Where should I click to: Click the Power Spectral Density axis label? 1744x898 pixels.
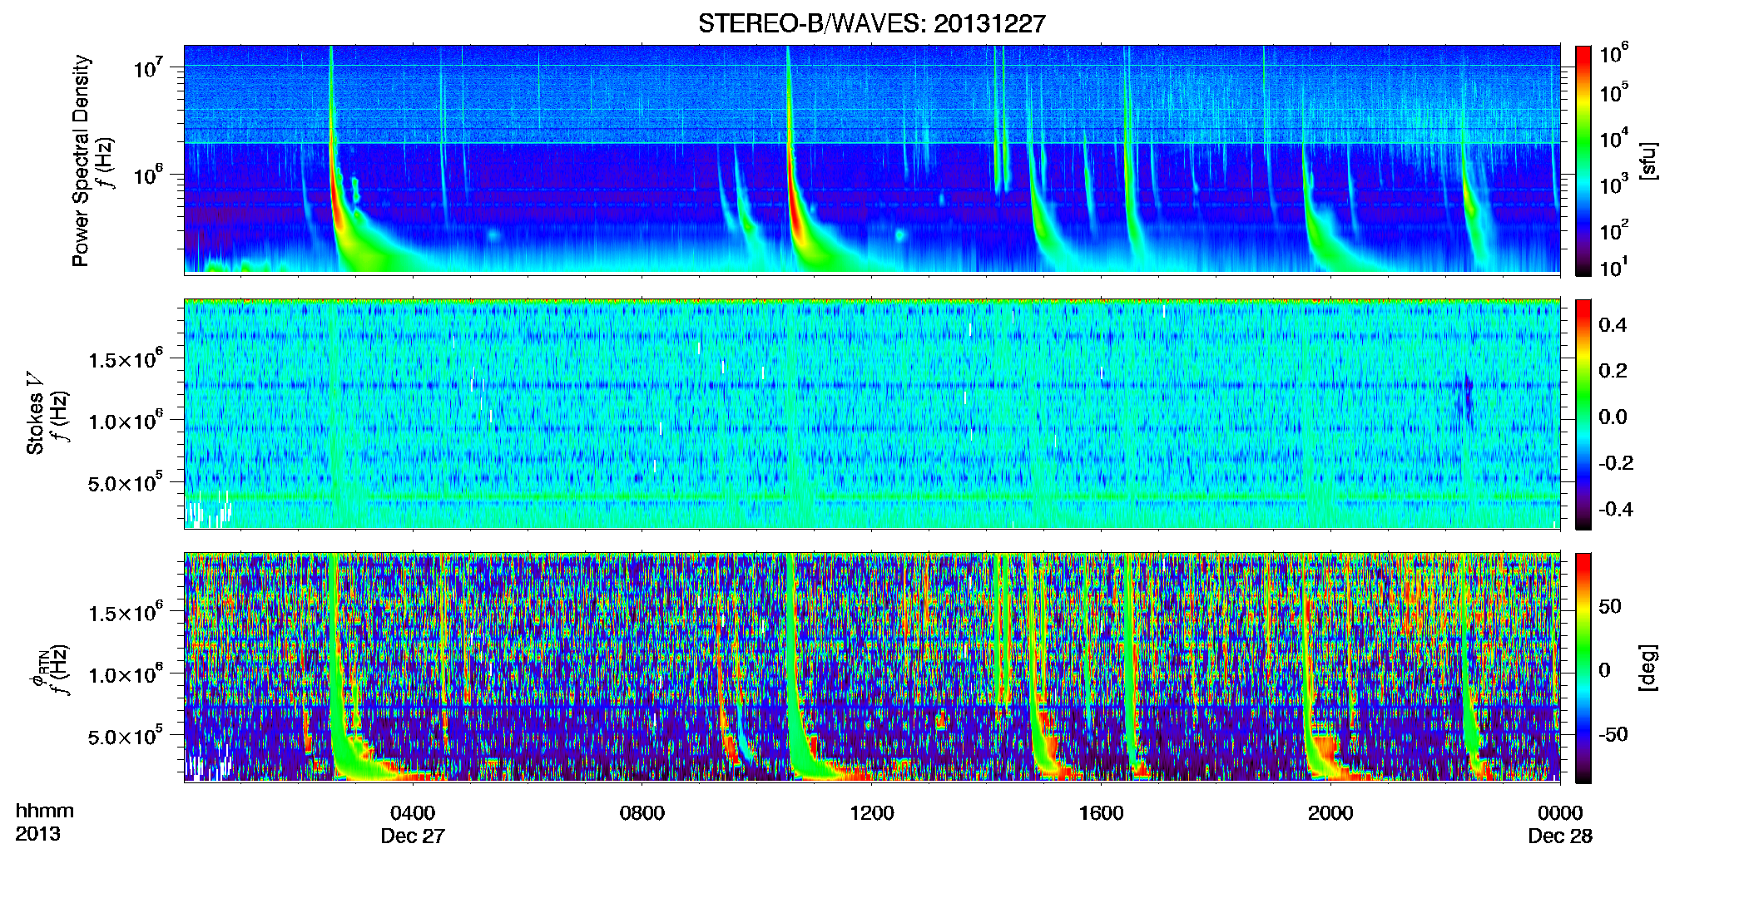(x=80, y=160)
